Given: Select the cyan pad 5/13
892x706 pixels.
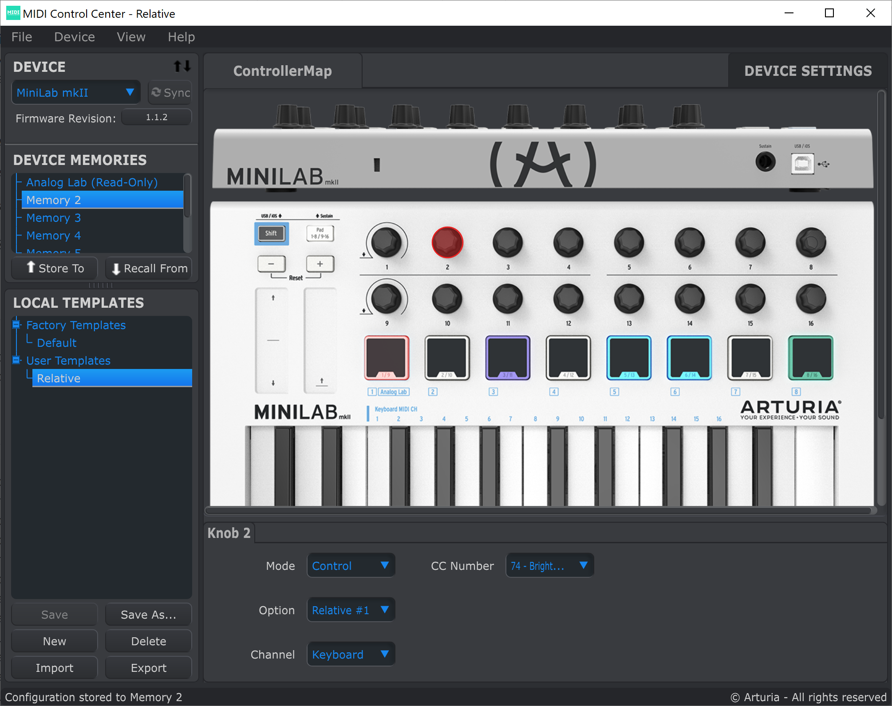Looking at the screenshot, I should click(629, 357).
